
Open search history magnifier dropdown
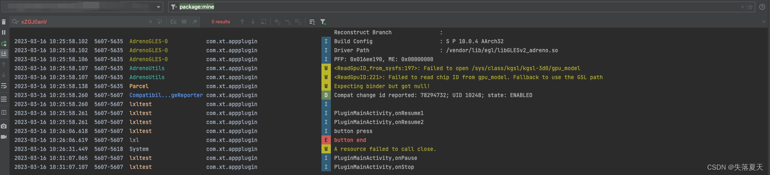(16, 22)
